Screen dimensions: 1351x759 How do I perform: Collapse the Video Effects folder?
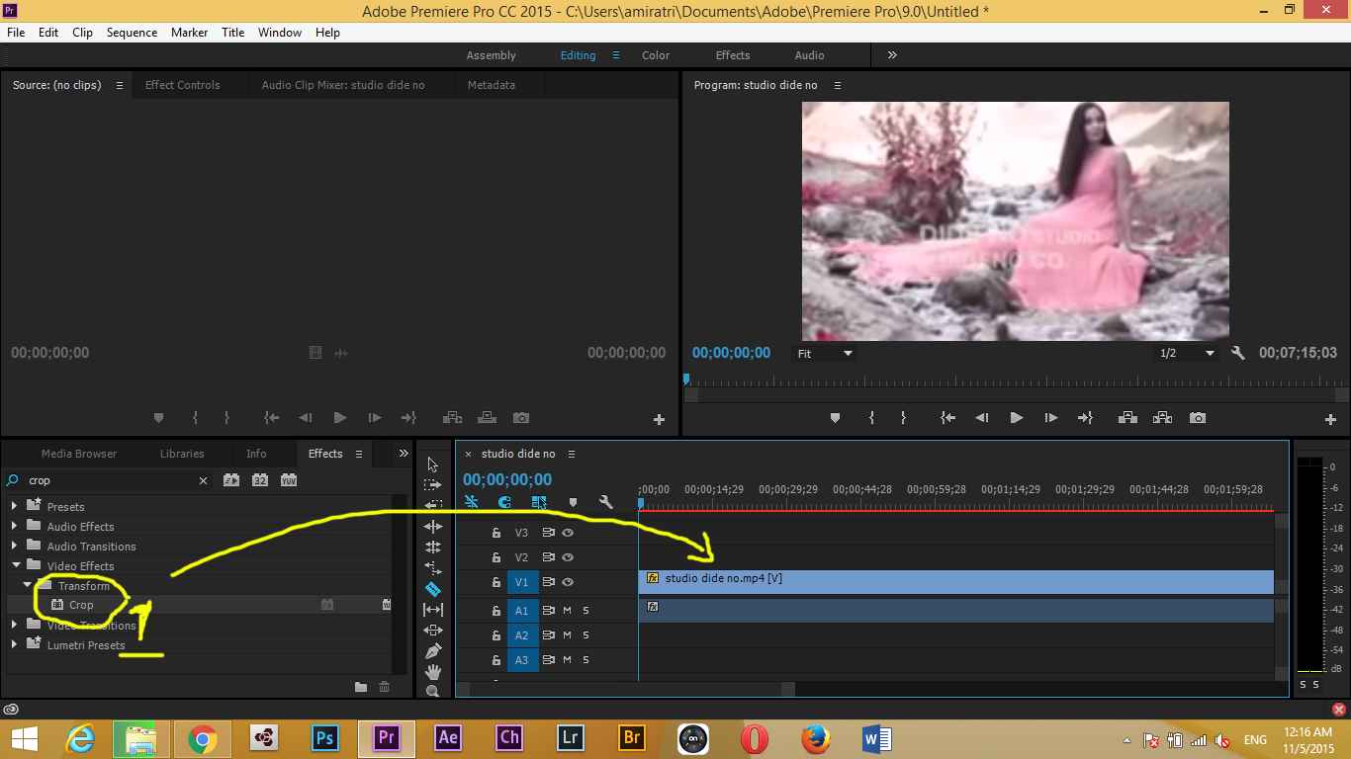16,565
